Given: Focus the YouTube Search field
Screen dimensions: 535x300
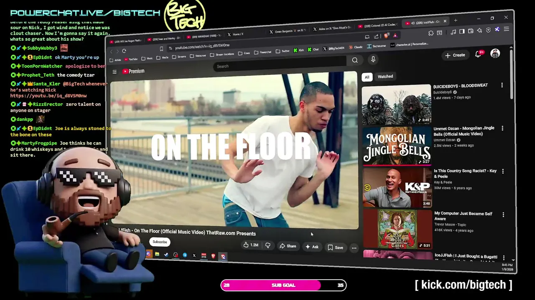Looking at the screenshot, I should pos(280,65).
